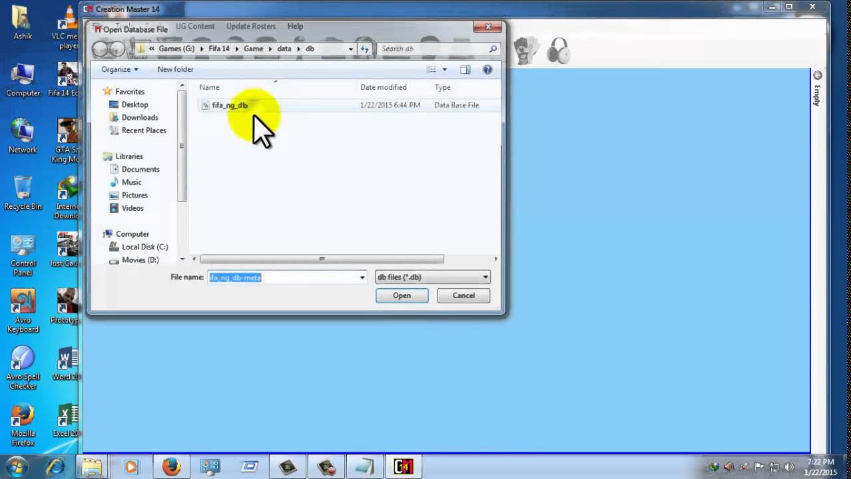Screen dimensions: 851x479
Task: Open Avro Spell Checker desktop icon
Action: pos(23,368)
